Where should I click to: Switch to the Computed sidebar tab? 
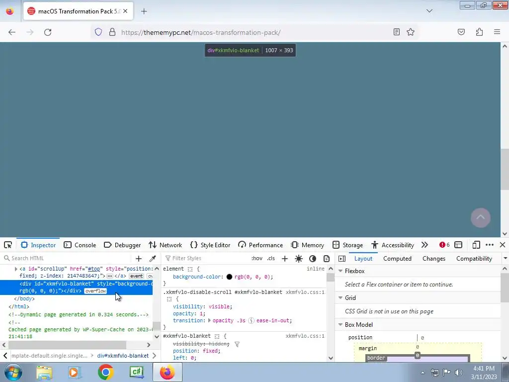tap(397, 259)
